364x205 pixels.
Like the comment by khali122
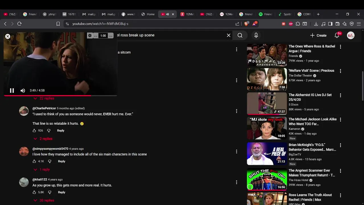pos(34,192)
